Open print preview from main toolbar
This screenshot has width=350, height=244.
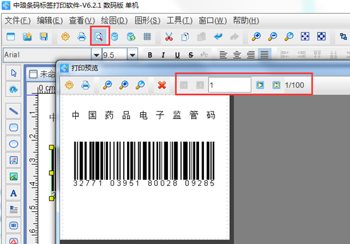99,37
